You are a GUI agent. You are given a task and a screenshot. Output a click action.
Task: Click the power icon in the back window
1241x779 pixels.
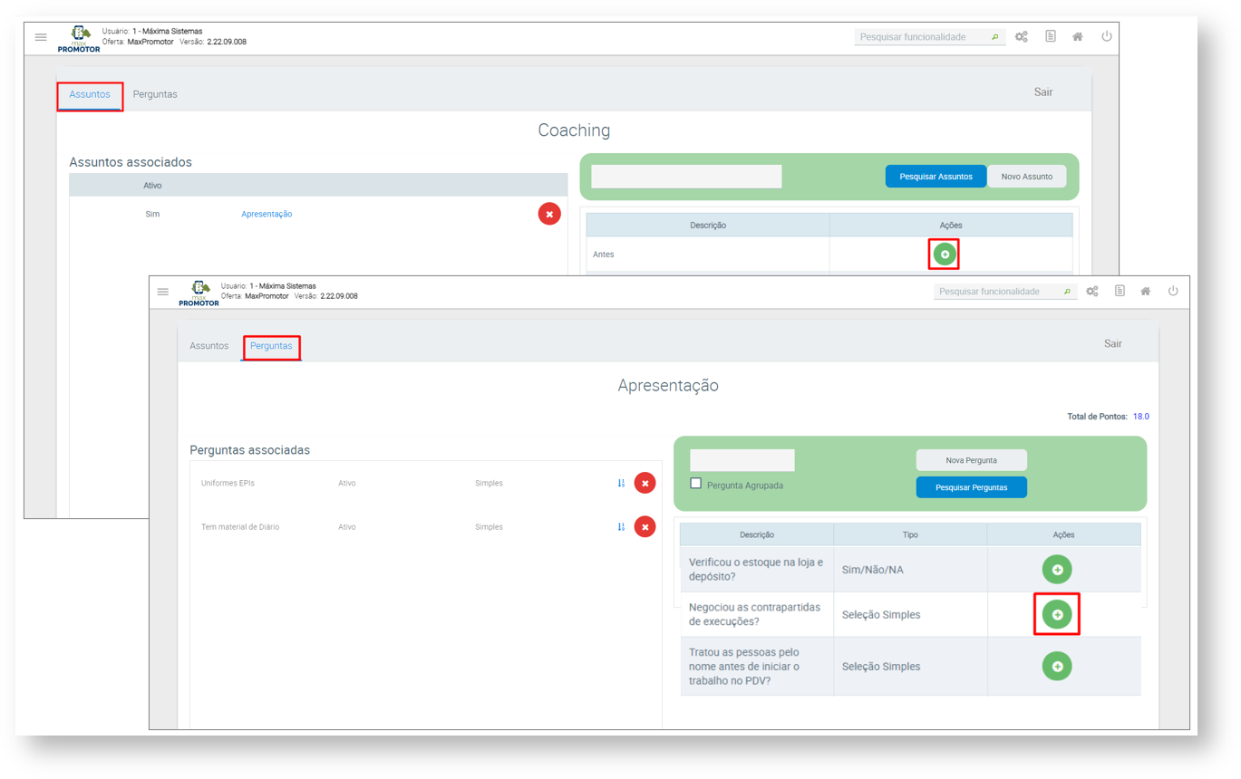[1107, 37]
